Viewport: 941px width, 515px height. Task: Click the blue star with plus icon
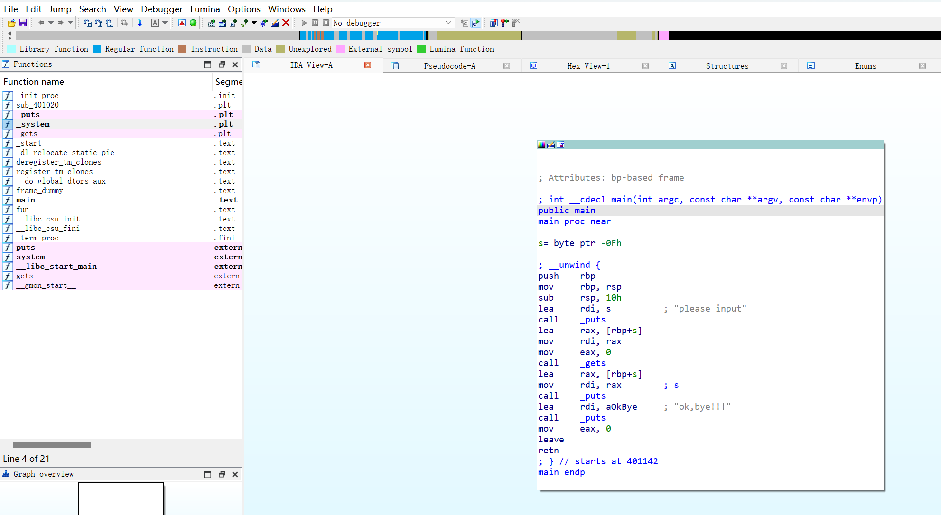[264, 22]
